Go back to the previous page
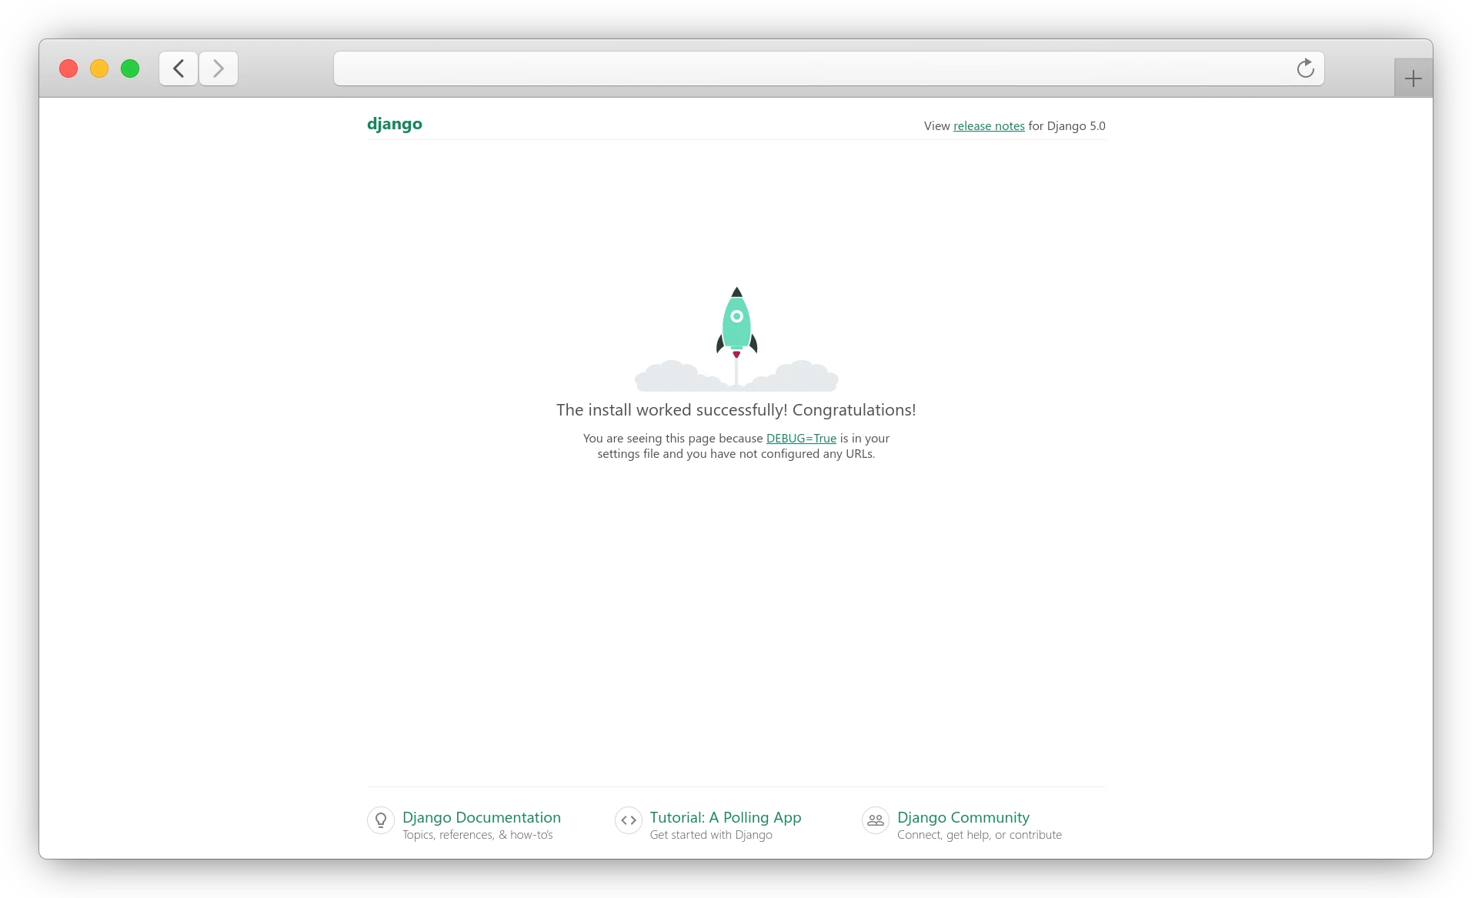This screenshot has width=1472, height=898. tap(178, 68)
